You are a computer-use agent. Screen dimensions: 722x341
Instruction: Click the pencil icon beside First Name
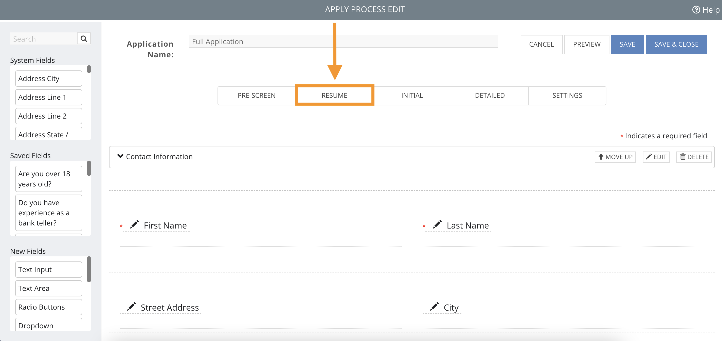pos(135,224)
